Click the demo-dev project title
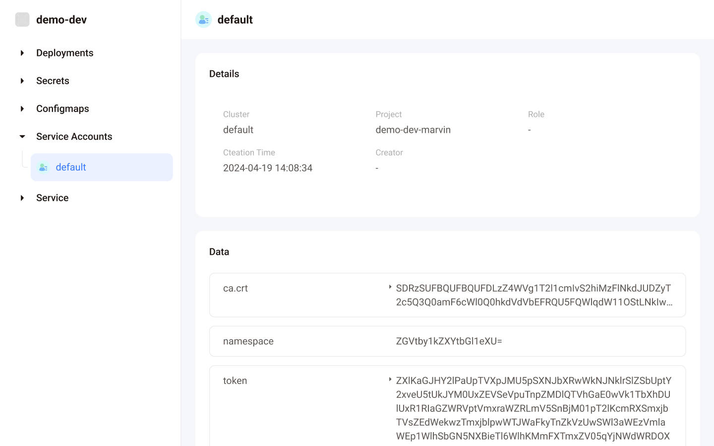714x446 pixels. pyautogui.click(x=61, y=20)
